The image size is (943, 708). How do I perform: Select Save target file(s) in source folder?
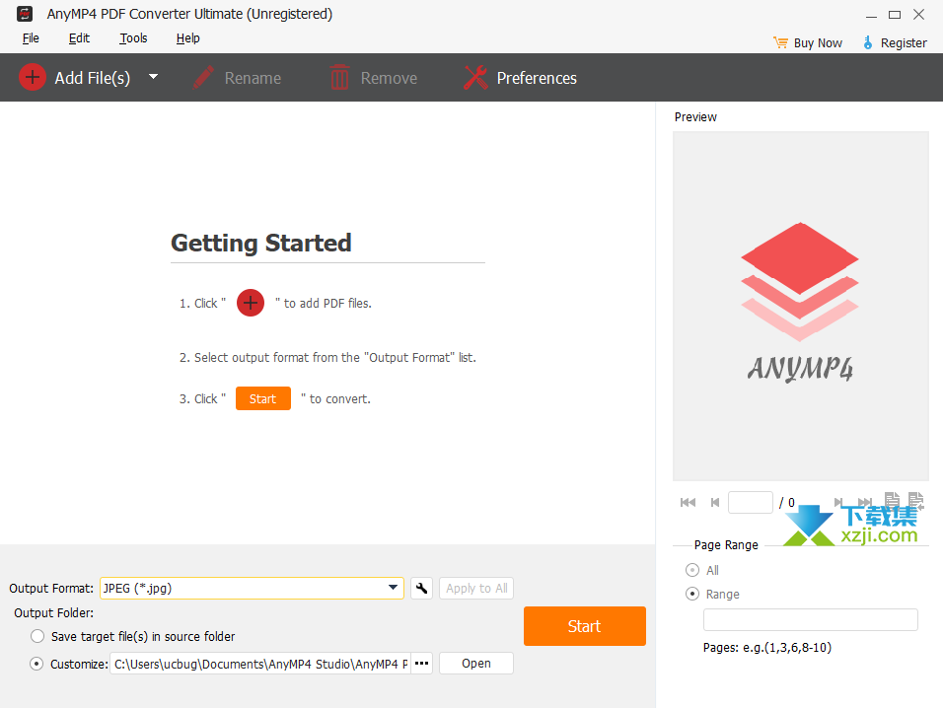pyautogui.click(x=37, y=636)
